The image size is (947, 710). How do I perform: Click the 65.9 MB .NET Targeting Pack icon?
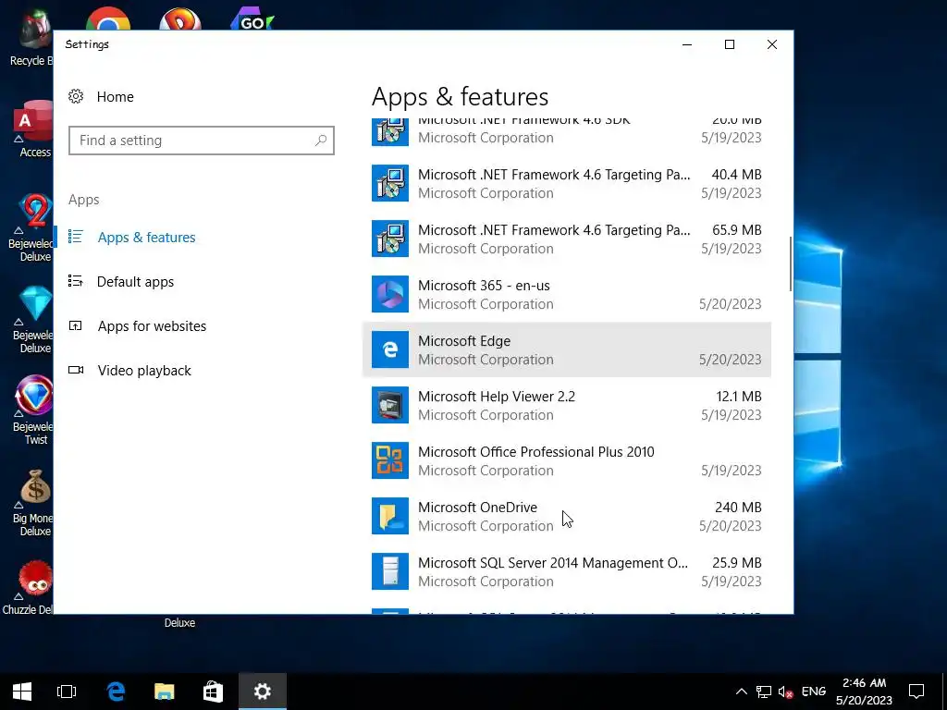click(x=389, y=239)
